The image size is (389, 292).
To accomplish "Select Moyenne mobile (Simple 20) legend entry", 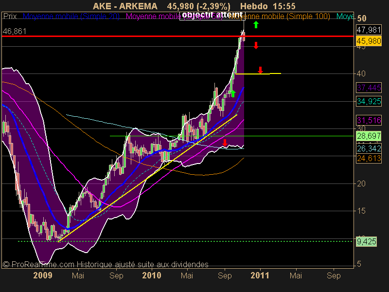I will [x=71, y=17].
